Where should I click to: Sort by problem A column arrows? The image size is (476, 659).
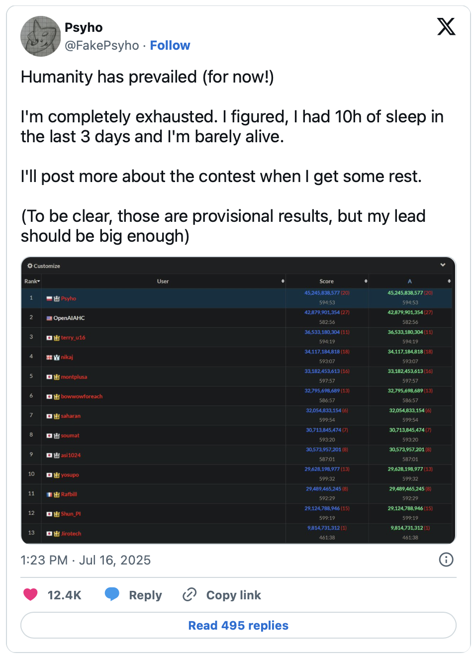[x=449, y=282]
